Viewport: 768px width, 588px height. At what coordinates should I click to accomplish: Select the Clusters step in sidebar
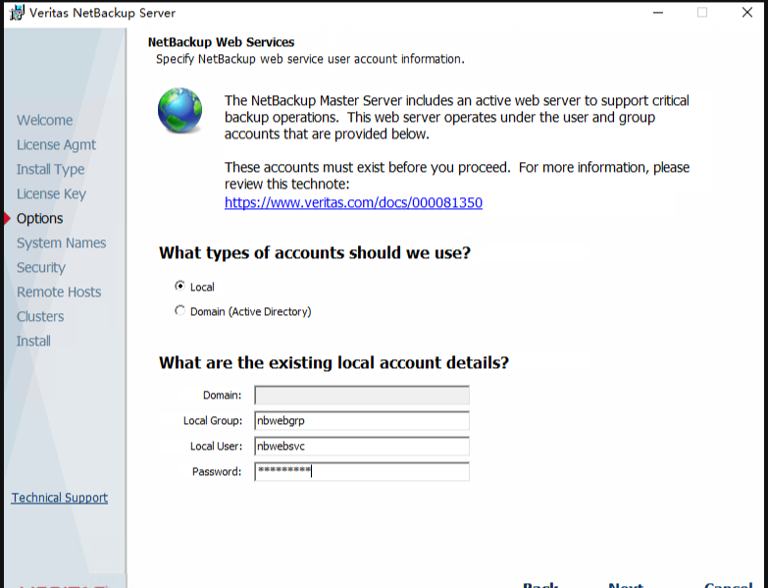tap(40, 316)
